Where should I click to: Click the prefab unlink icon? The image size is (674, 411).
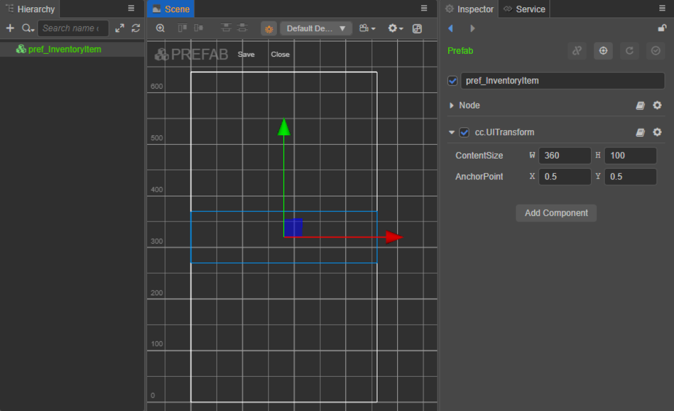577,51
